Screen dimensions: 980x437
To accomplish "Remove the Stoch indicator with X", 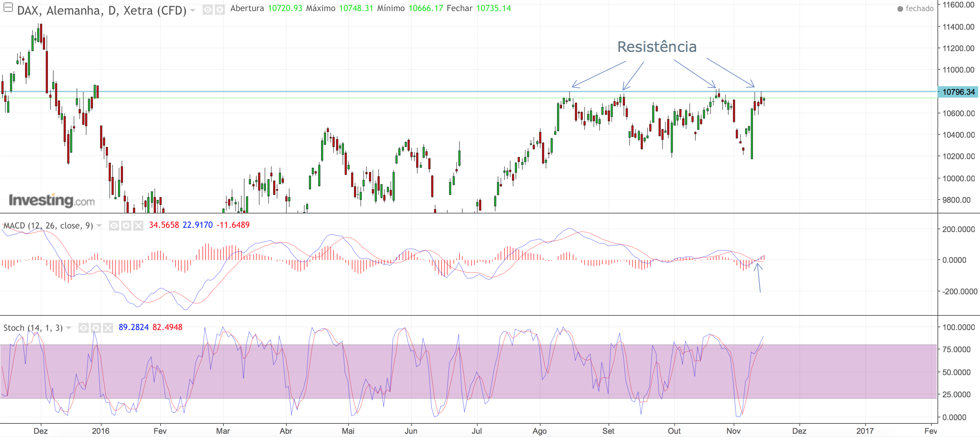I will coord(108,328).
